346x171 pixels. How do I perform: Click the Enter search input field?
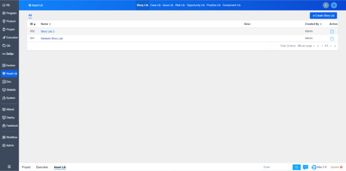tap(276, 167)
